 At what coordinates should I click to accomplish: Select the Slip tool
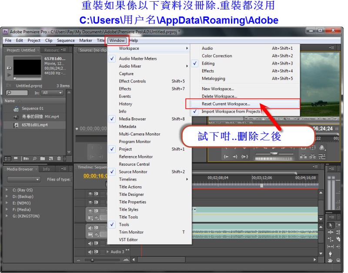[331, 246]
